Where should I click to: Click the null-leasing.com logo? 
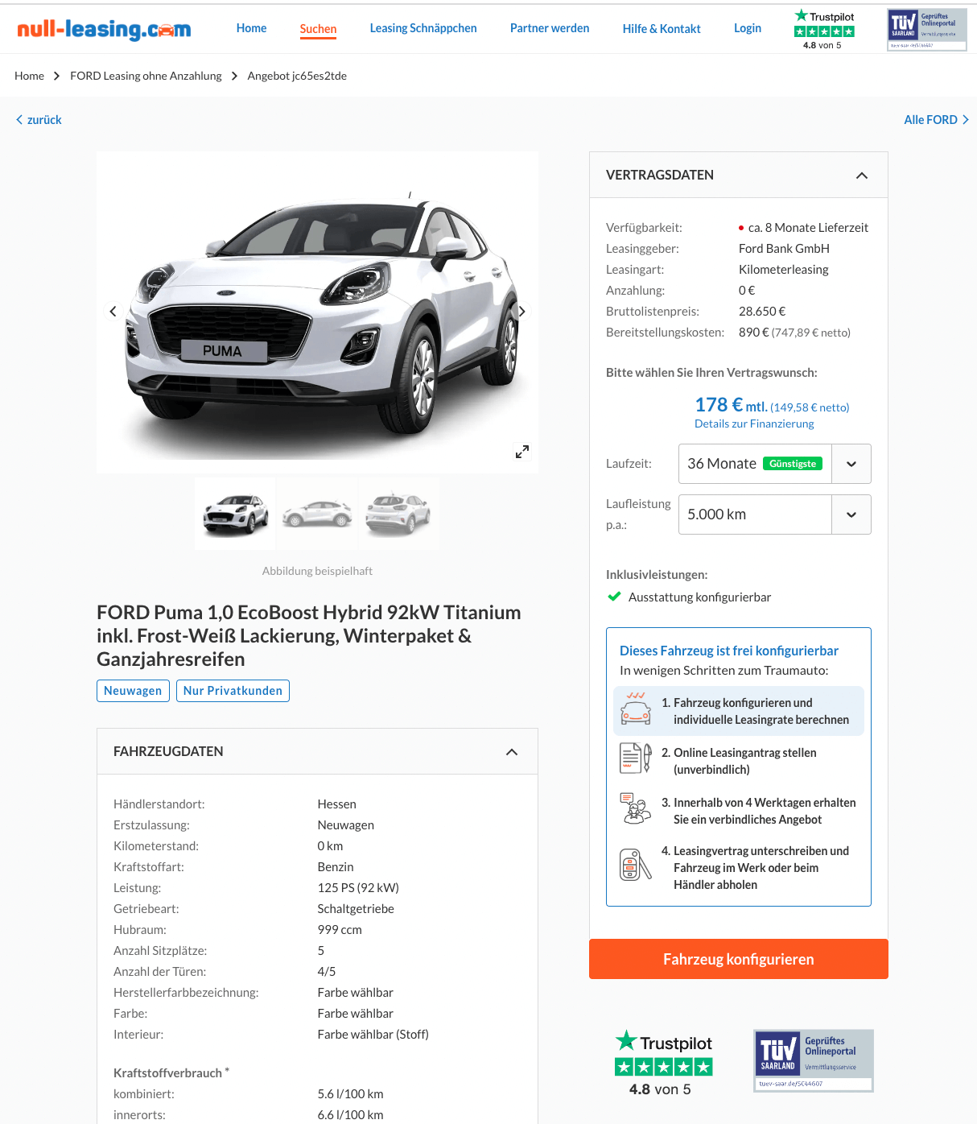(104, 29)
